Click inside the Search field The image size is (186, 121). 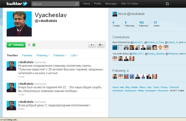tap(54, 4)
